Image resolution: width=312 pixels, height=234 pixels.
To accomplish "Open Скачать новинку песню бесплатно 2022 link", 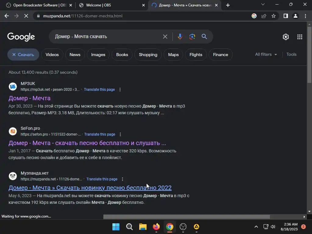I will [90, 188].
